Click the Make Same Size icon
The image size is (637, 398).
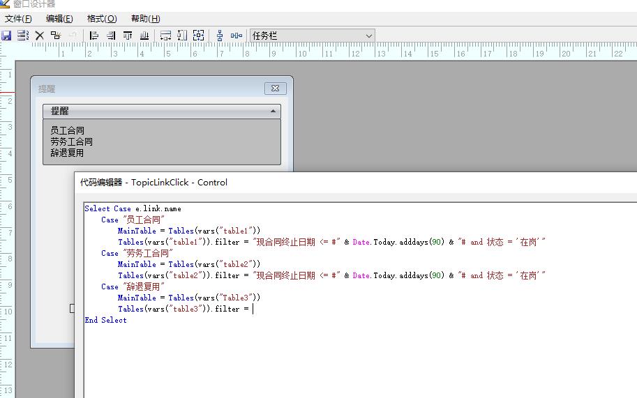199,36
